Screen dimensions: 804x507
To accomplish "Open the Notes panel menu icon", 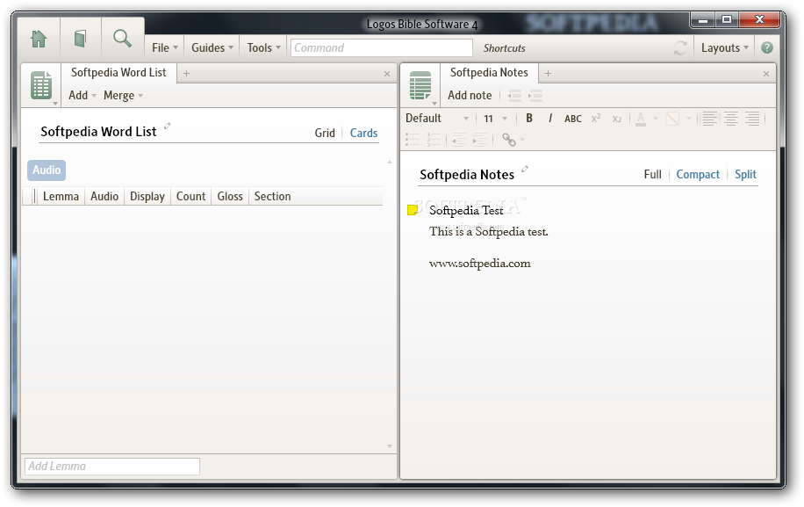I will point(420,86).
